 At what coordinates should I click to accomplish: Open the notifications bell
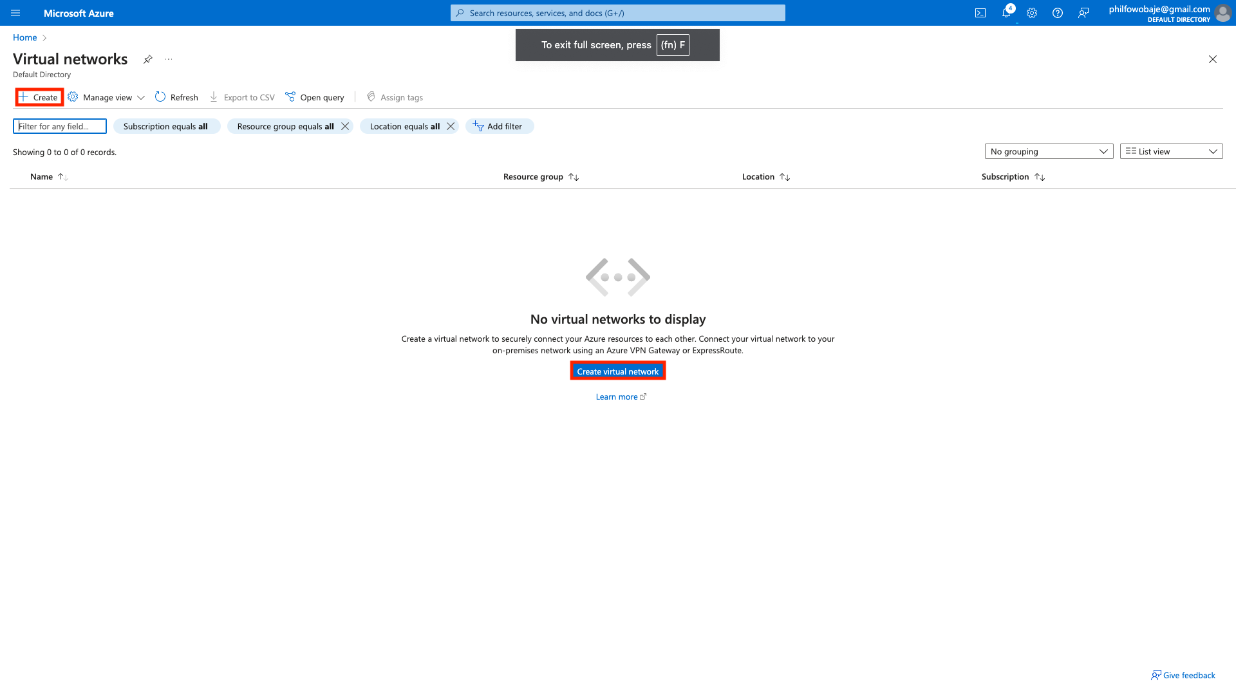[x=1006, y=13]
